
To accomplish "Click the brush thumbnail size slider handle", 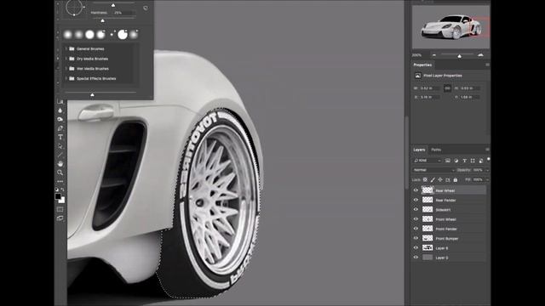I will pos(92,94).
